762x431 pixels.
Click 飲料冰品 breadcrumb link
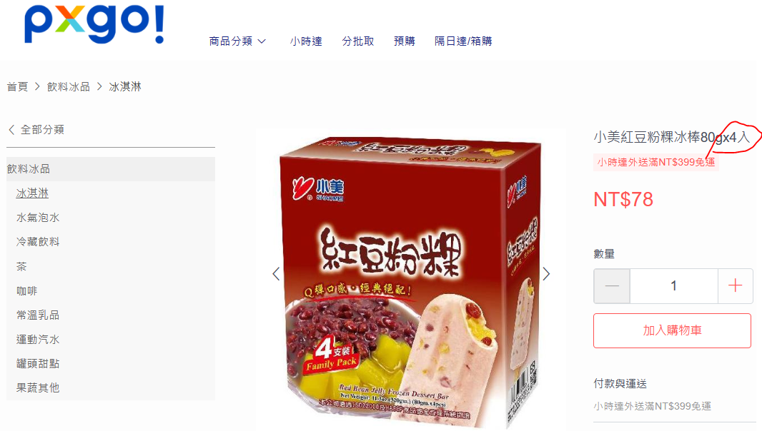[69, 87]
